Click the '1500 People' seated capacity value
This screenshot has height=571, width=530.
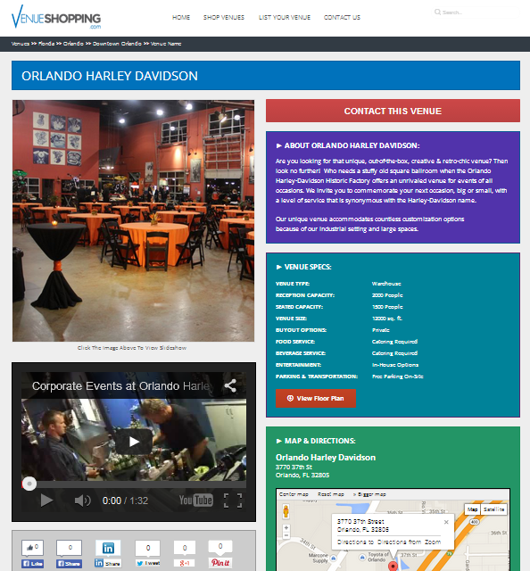[x=387, y=307]
